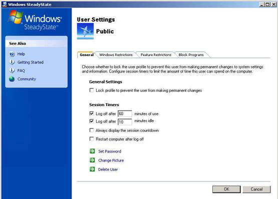Click the OK button
278x199 pixels.
pos(226,189)
